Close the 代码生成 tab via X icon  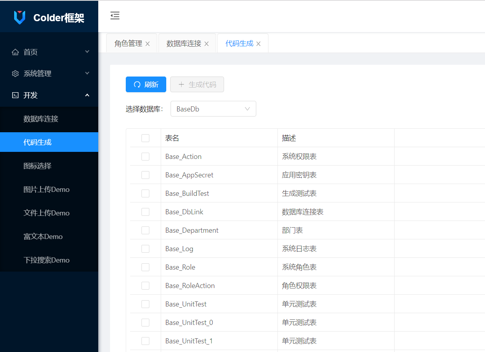click(258, 44)
